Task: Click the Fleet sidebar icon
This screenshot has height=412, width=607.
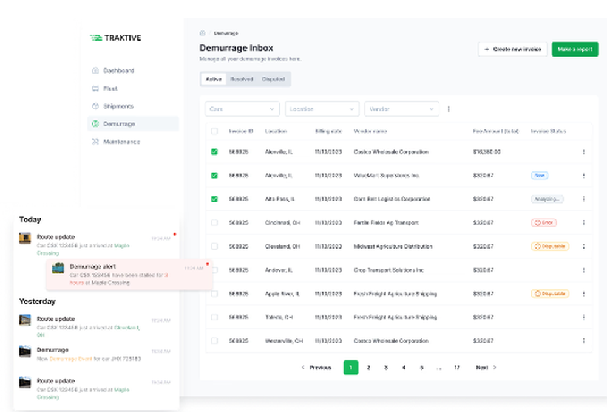Action: [95, 88]
